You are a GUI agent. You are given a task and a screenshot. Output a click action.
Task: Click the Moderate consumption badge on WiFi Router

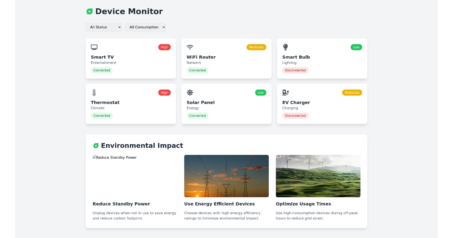pyautogui.click(x=256, y=47)
